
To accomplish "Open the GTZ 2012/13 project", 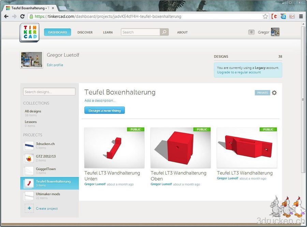I will coord(49,158).
